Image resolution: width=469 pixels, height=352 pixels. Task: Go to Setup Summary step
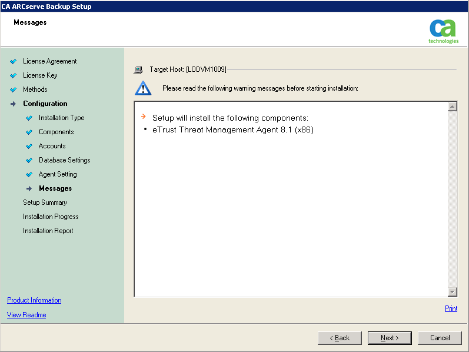[45, 202]
